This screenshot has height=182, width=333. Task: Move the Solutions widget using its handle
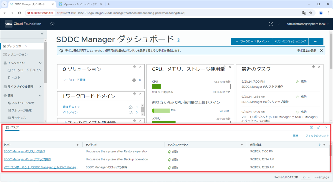coord(134,67)
